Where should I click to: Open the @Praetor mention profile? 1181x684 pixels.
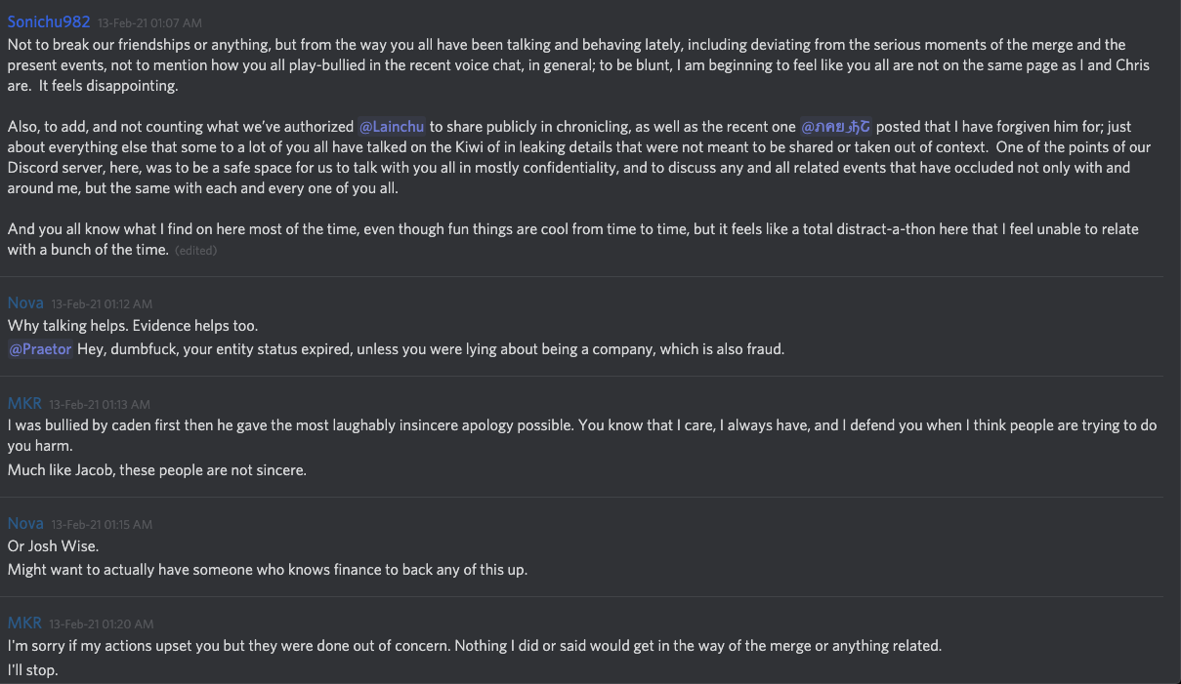tap(41, 349)
